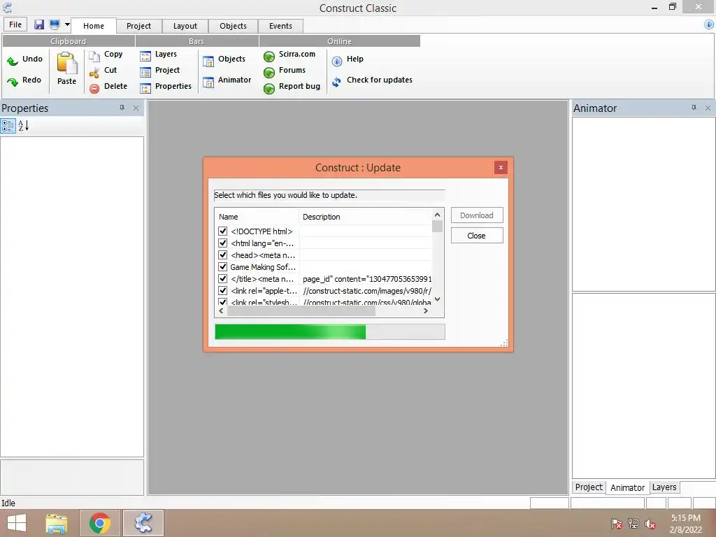Click the red Delete icon
The height and width of the screenshot is (537, 716).
coord(94,88)
